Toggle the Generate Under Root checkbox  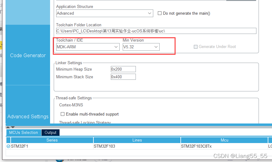pyautogui.click(x=195, y=47)
